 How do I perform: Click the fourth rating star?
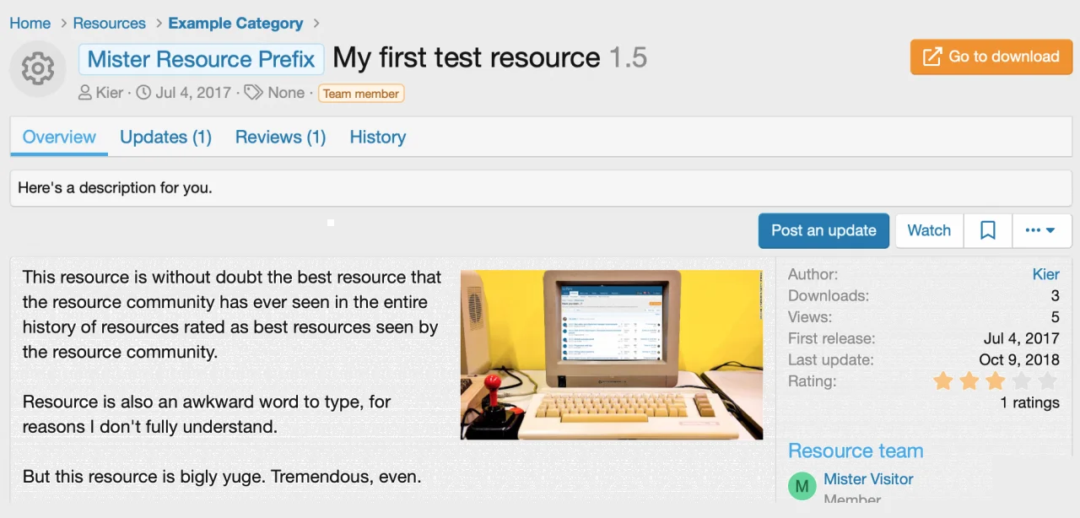pyautogui.click(x=1021, y=381)
